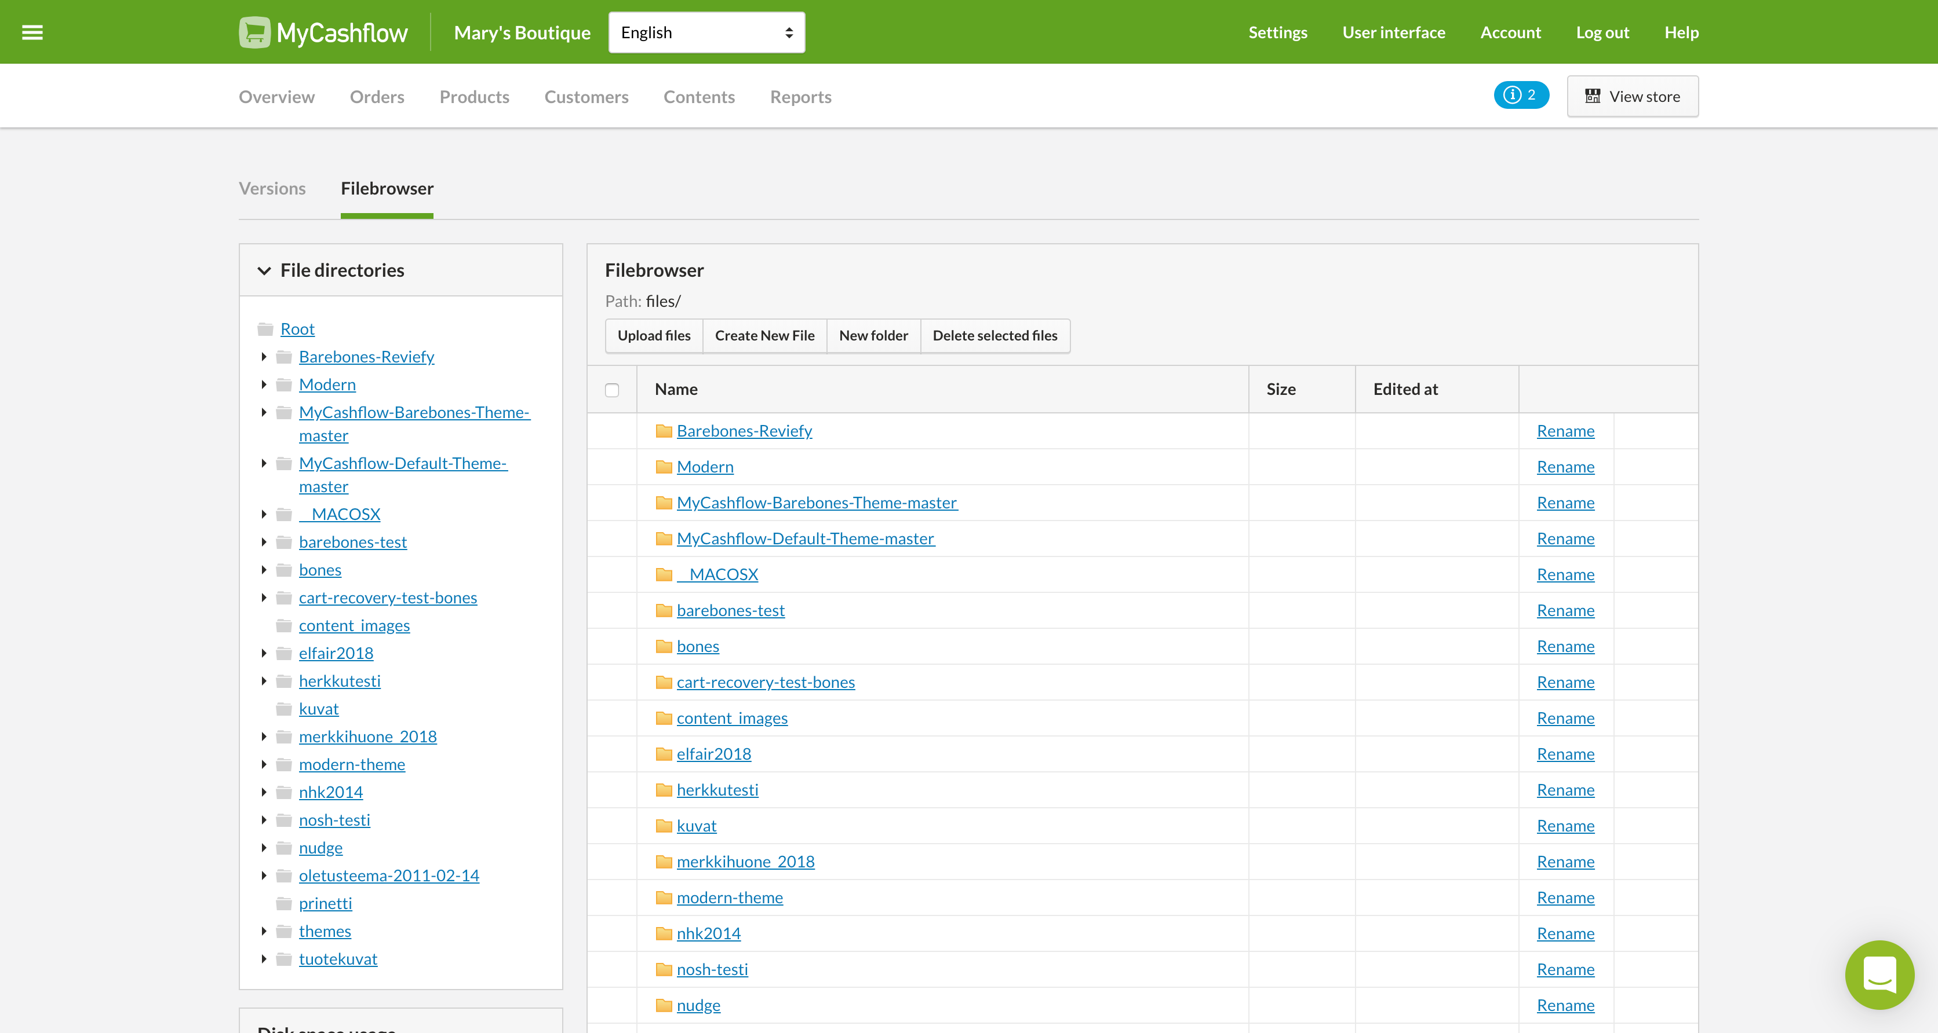Image resolution: width=1938 pixels, height=1033 pixels.
Task: Rename the kuvat folder
Action: point(1565,826)
